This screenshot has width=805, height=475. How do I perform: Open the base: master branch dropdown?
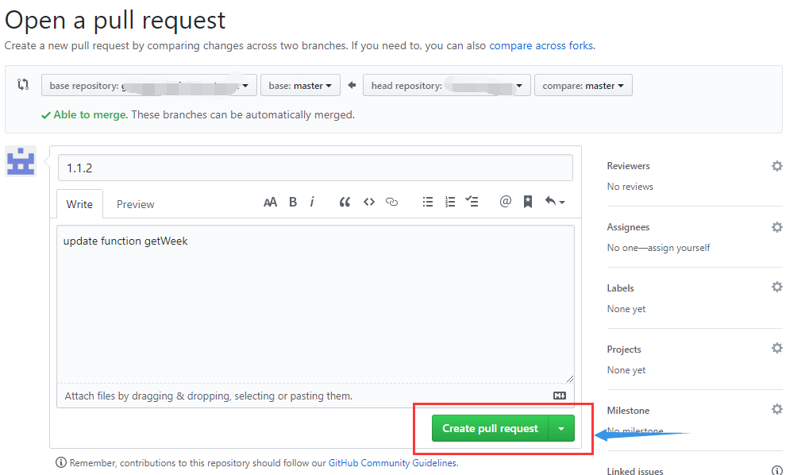click(x=300, y=85)
